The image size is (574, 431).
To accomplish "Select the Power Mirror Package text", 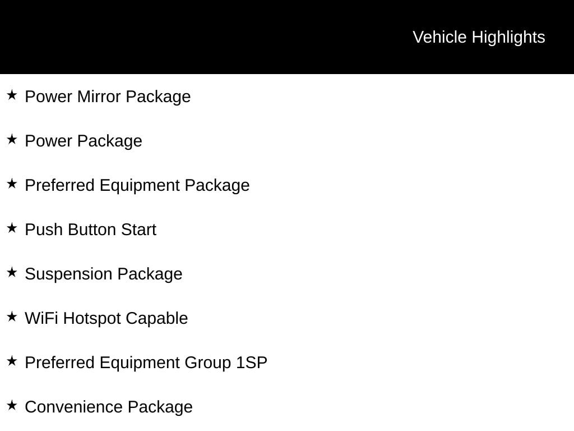I will click(x=108, y=97).
